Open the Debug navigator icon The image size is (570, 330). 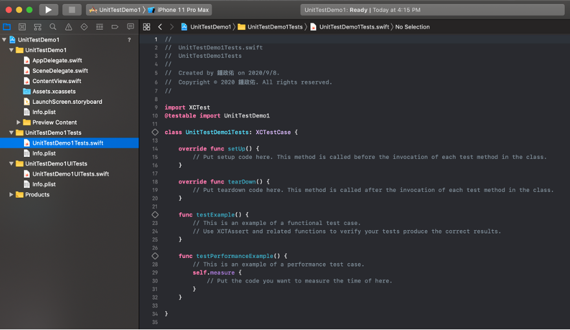coord(99,27)
